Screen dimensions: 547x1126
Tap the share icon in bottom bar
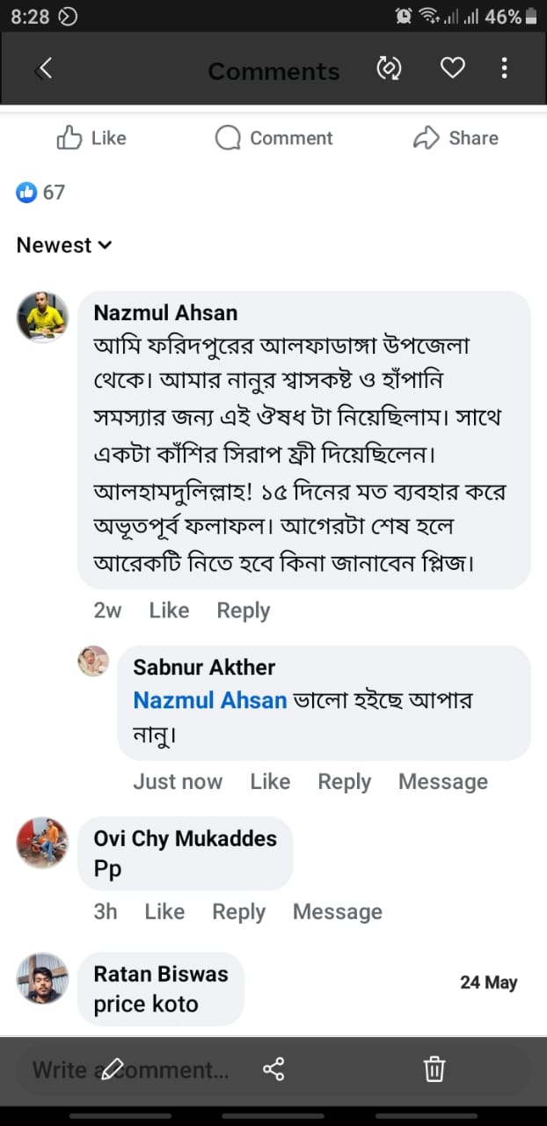point(273,1069)
